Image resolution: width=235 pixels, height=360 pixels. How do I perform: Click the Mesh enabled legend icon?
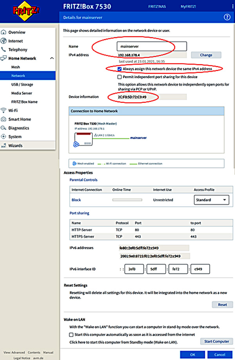(x=74, y=163)
